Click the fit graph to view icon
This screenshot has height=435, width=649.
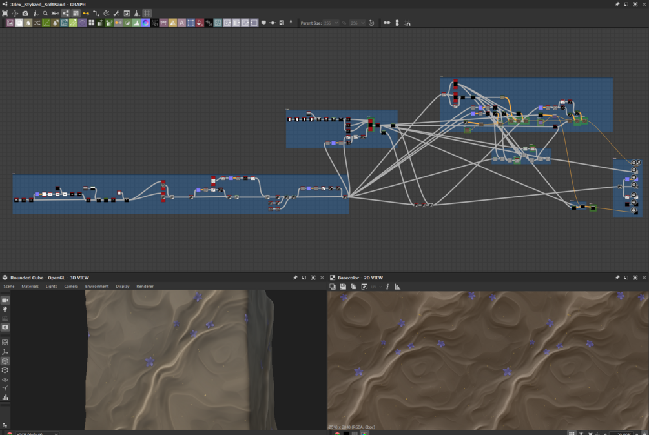click(x=5, y=14)
